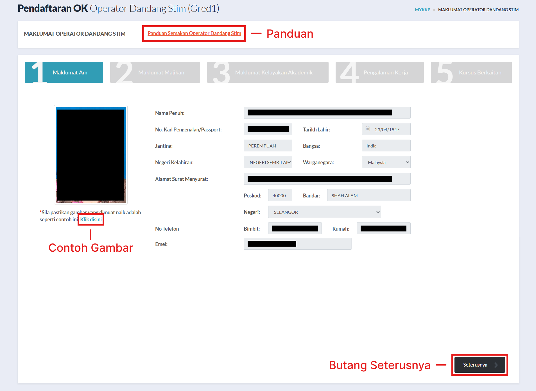This screenshot has width=536, height=391.
Task: Click the arrow icon on Seterusnya button
Action: pyautogui.click(x=496, y=365)
